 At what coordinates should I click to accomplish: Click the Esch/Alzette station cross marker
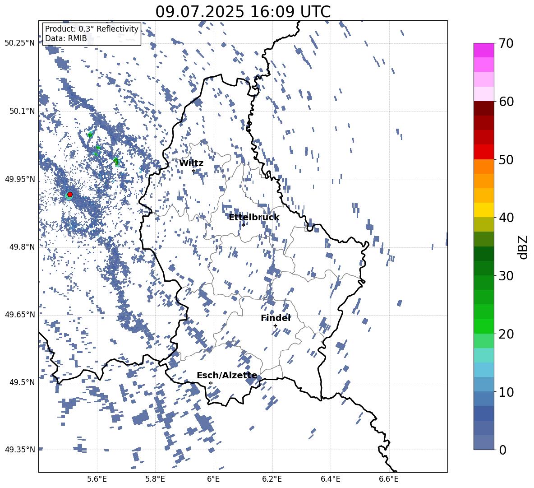pyautogui.click(x=211, y=383)
